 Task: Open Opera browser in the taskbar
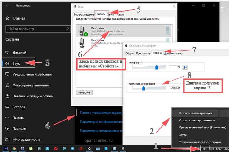point(56,149)
